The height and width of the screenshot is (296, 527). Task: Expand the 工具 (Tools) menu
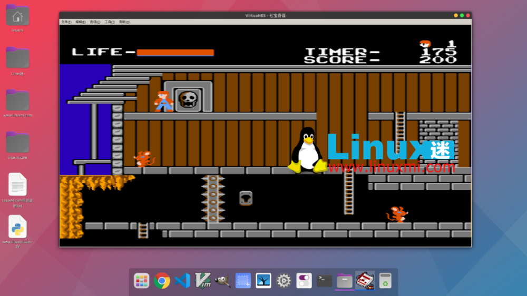pos(109,22)
